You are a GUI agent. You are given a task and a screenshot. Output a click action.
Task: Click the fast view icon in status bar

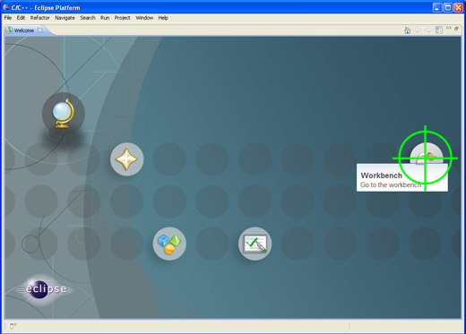click(x=13, y=326)
